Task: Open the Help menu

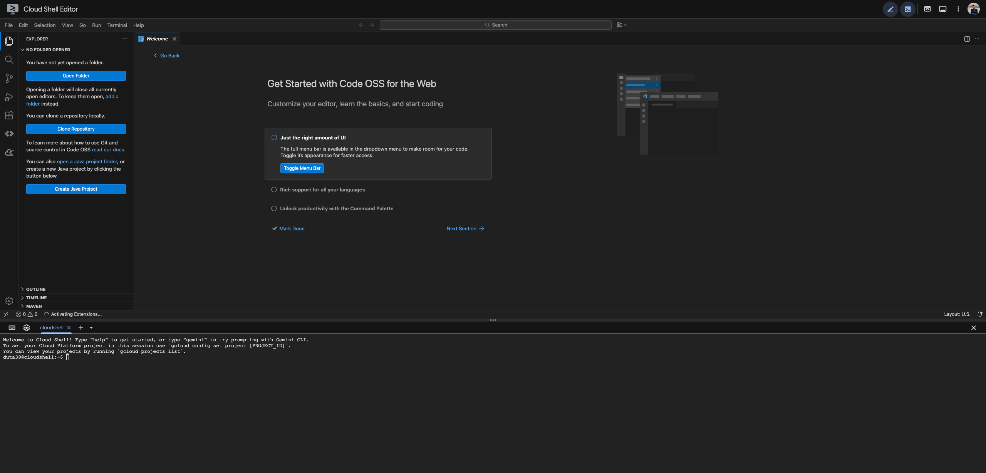Action: click(x=139, y=25)
